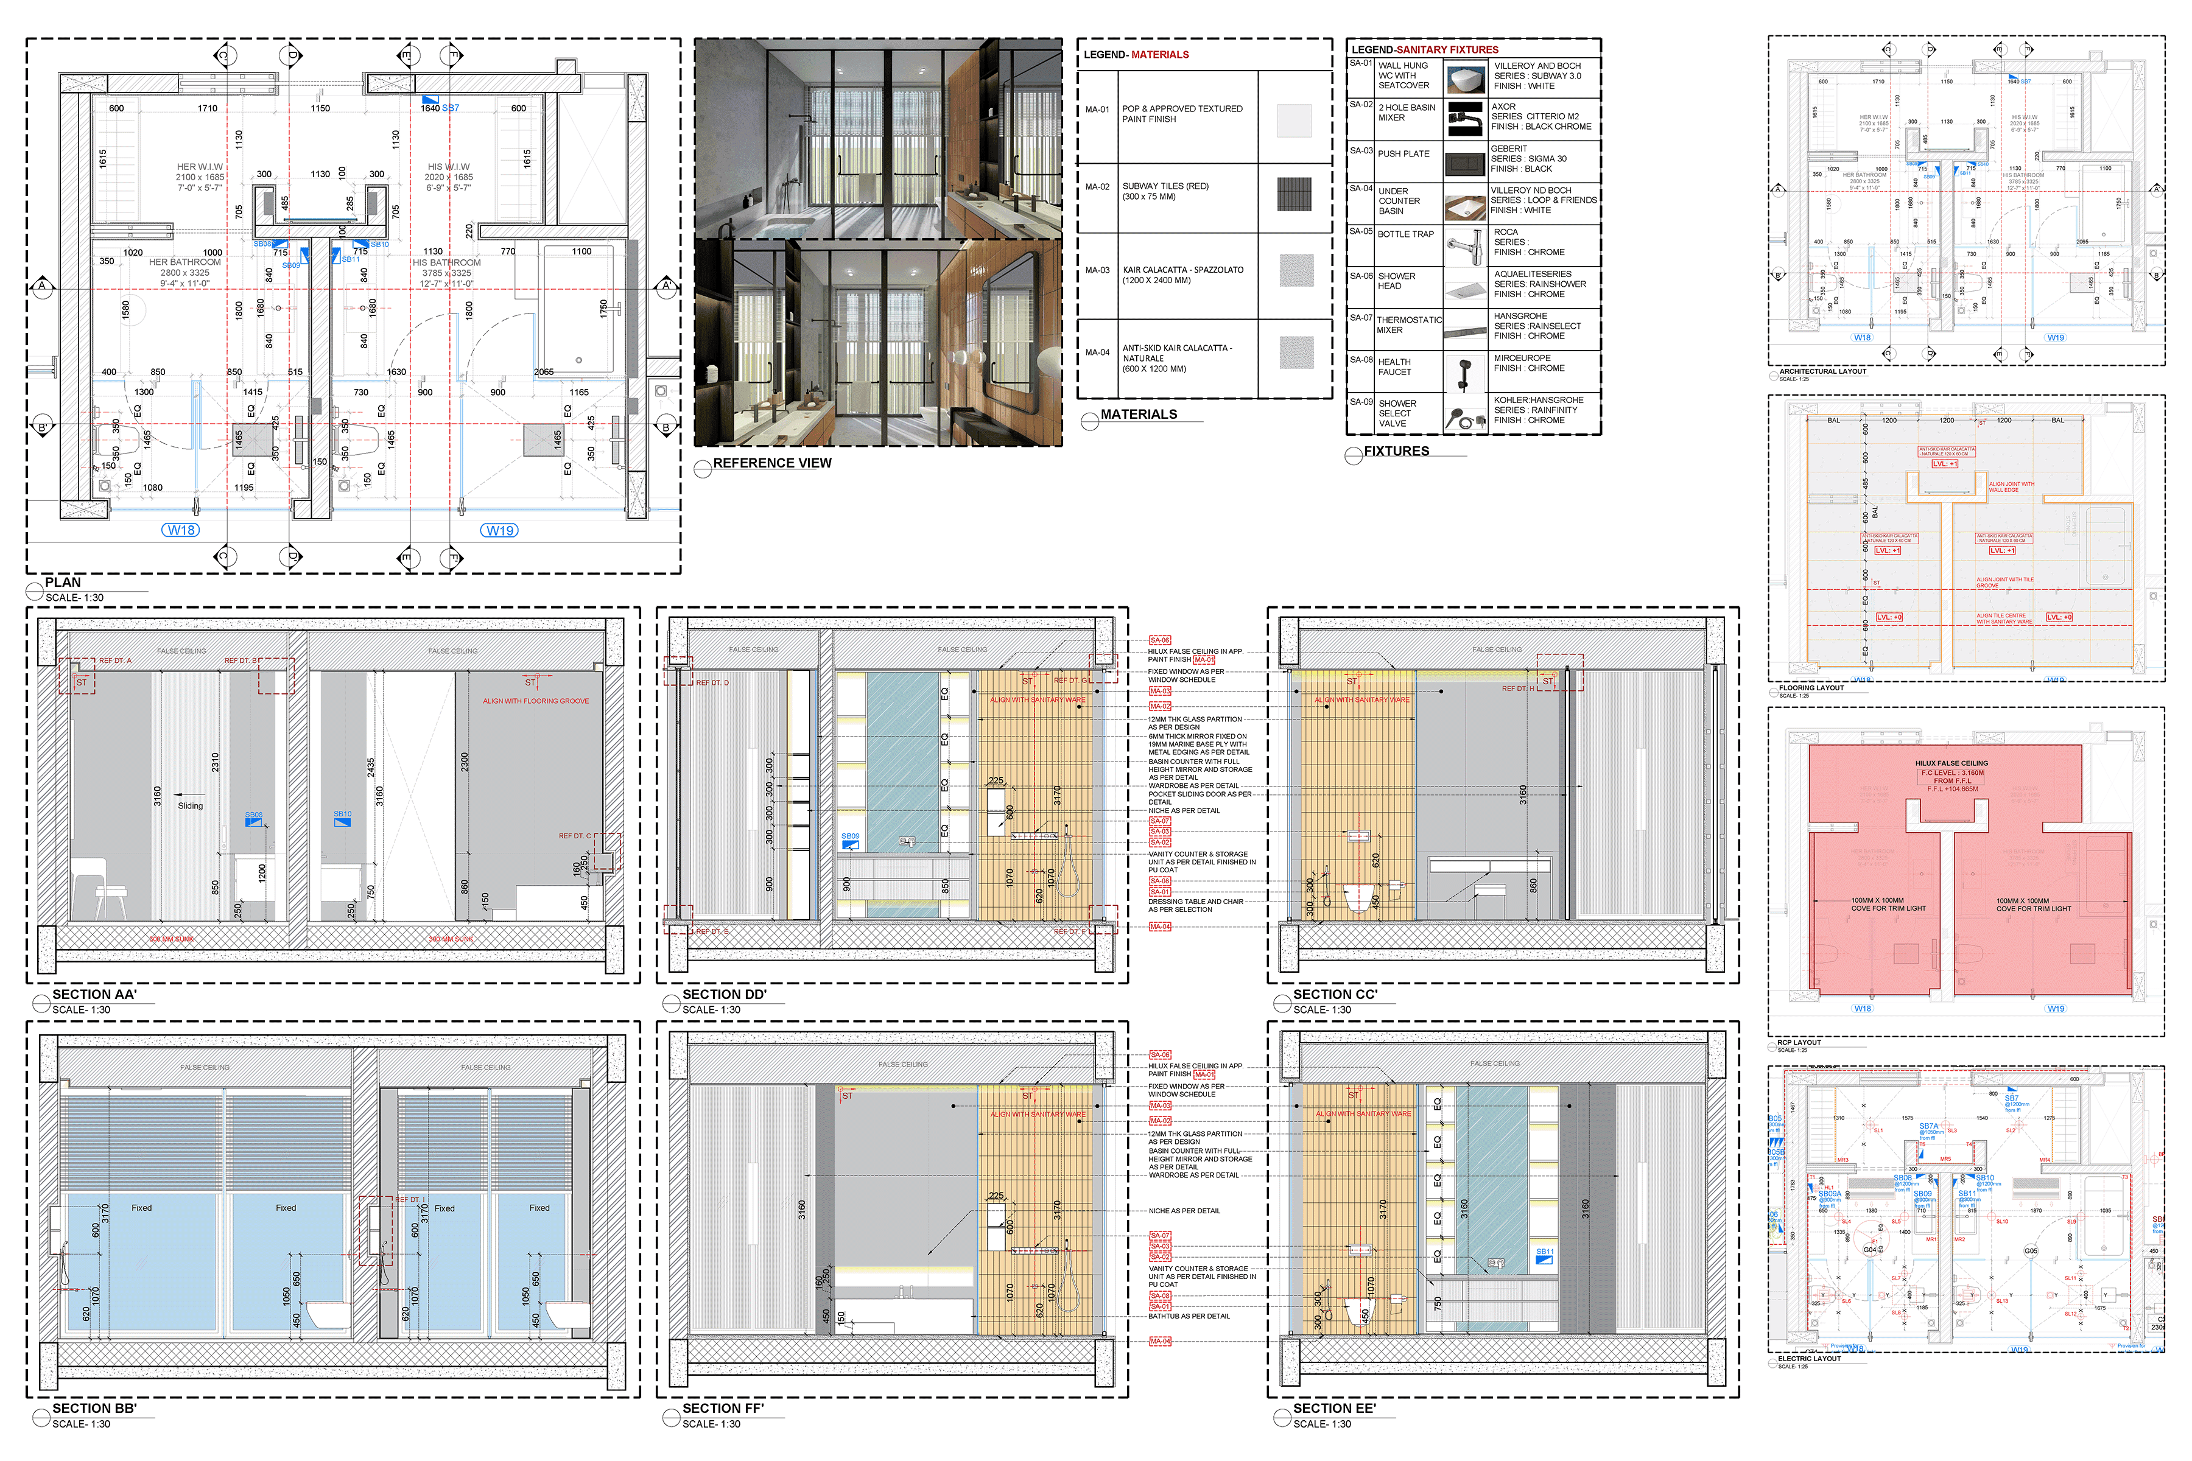Screen dimensions: 2192x1461
Task: Click section marker A on plan's left edge
Action: coord(42,286)
